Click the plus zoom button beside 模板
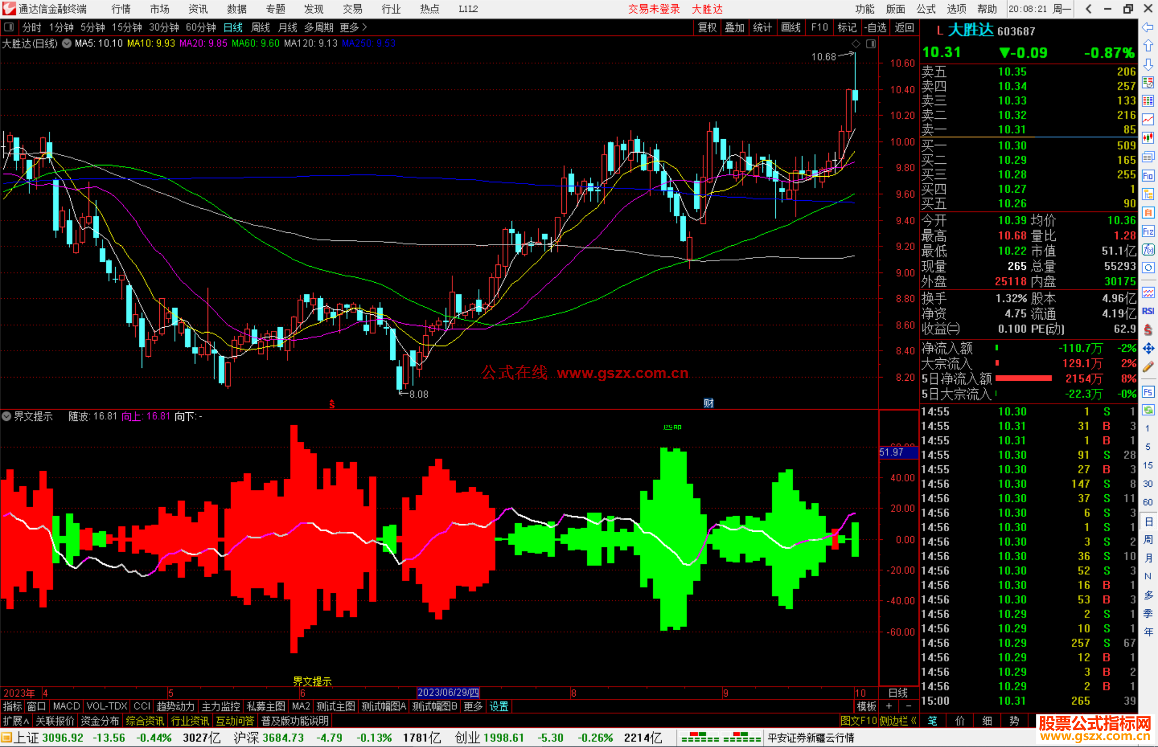The height and width of the screenshot is (747, 1158). pyautogui.click(x=889, y=706)
